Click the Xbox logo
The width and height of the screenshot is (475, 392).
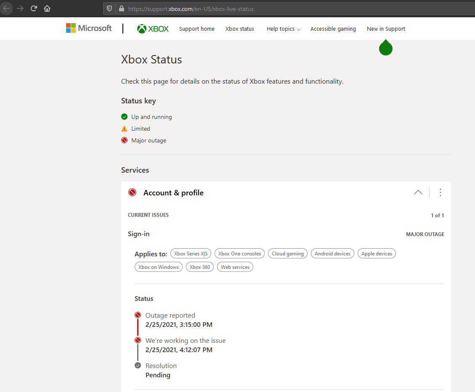click(153, 29)
